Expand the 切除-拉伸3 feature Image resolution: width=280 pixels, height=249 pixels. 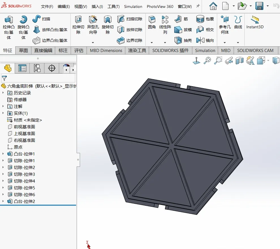click(3, 174)
